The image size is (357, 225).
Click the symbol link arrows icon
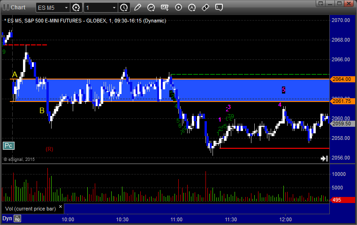(x=205, y=7)
